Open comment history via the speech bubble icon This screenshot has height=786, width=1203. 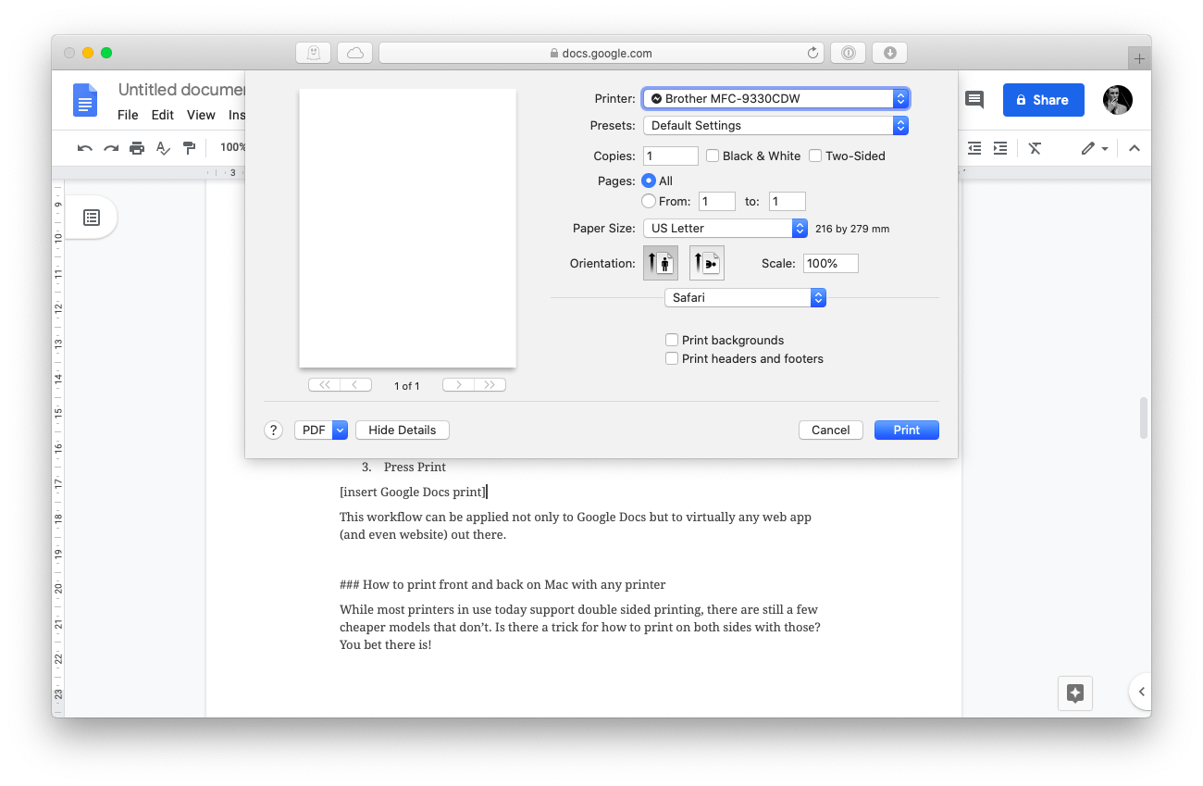(x=974, y=100)
